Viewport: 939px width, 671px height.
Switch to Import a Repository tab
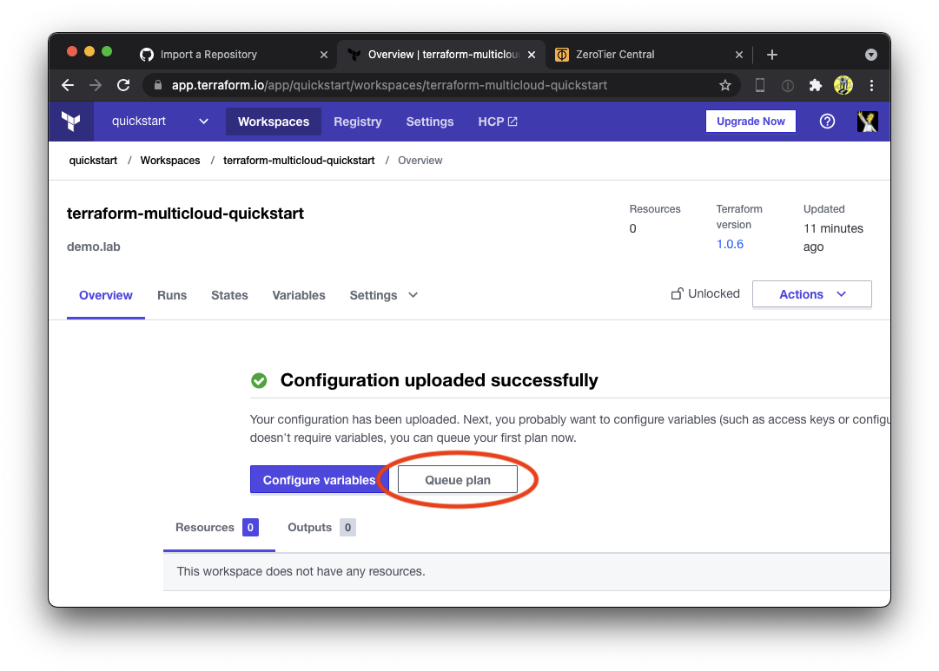(x=234, y=55)
